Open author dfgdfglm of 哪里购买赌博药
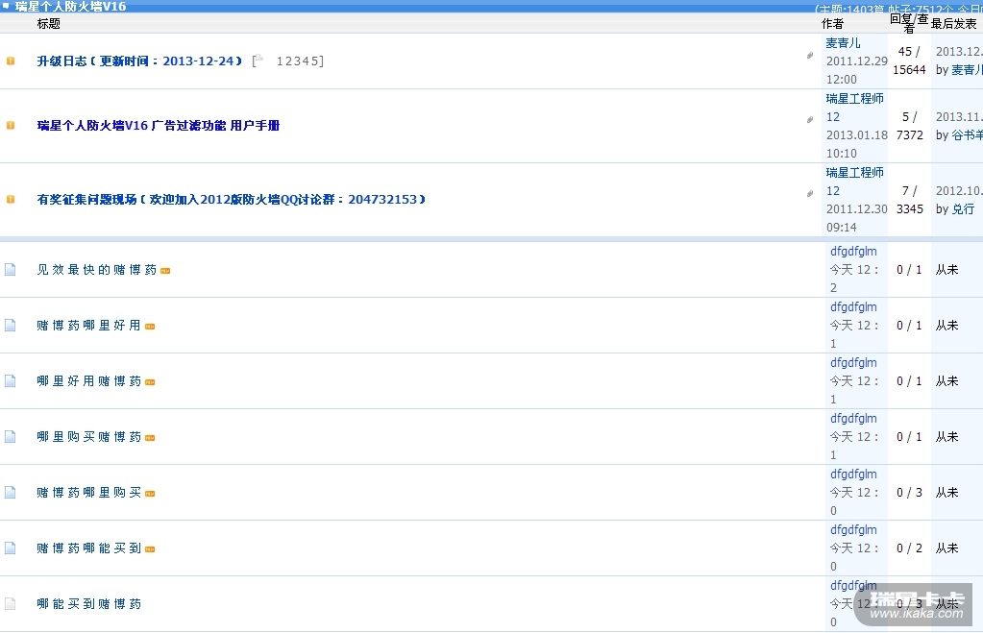 (x=853, y=419)
